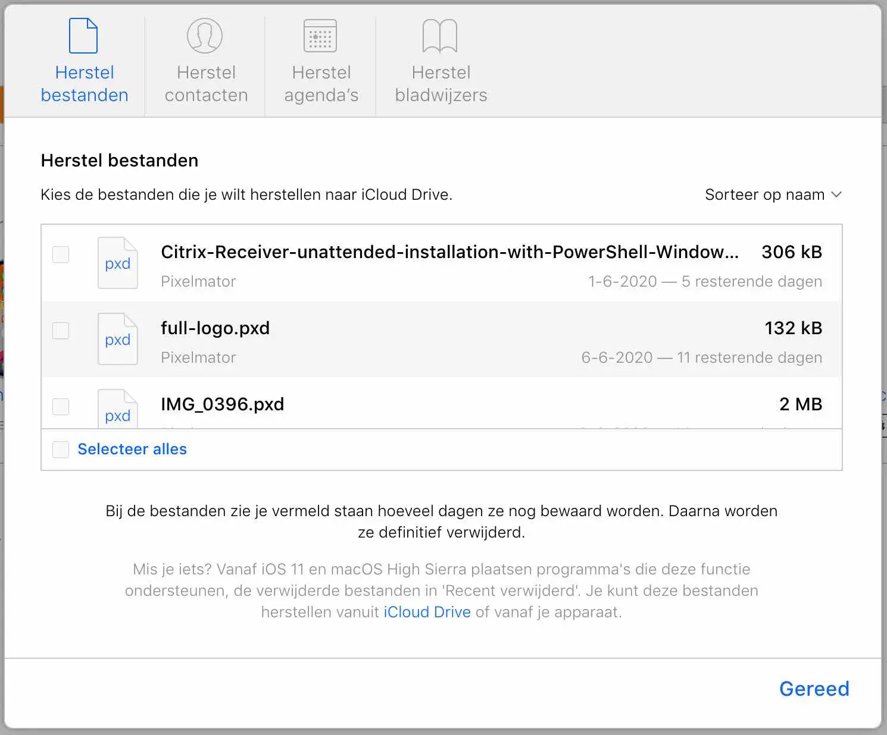
Task: Click the 2 MB file size
Action: click(x=801, y=404)
